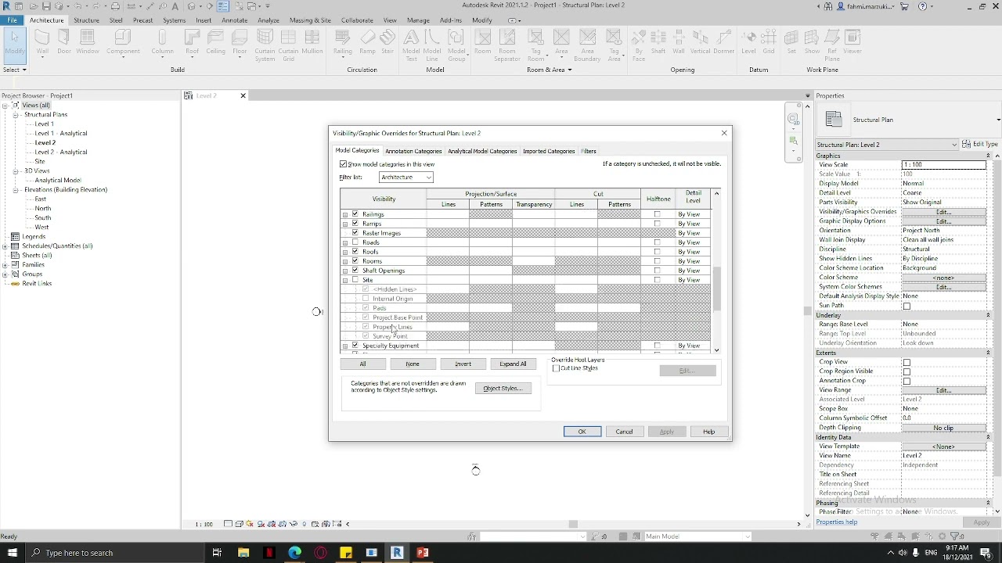Select the Door tool in the ribbon
Image resolution: width=1002 pixels, height=563 pixels.
click(x=64, y=41)
